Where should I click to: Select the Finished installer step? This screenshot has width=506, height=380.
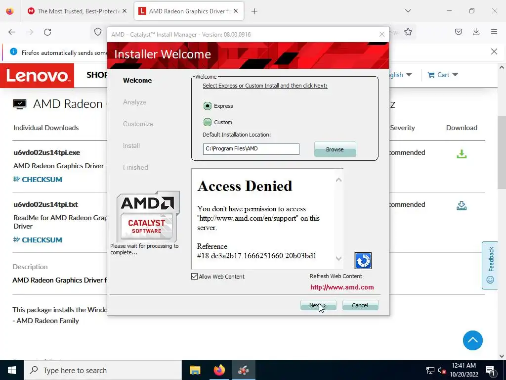[135, 167]
